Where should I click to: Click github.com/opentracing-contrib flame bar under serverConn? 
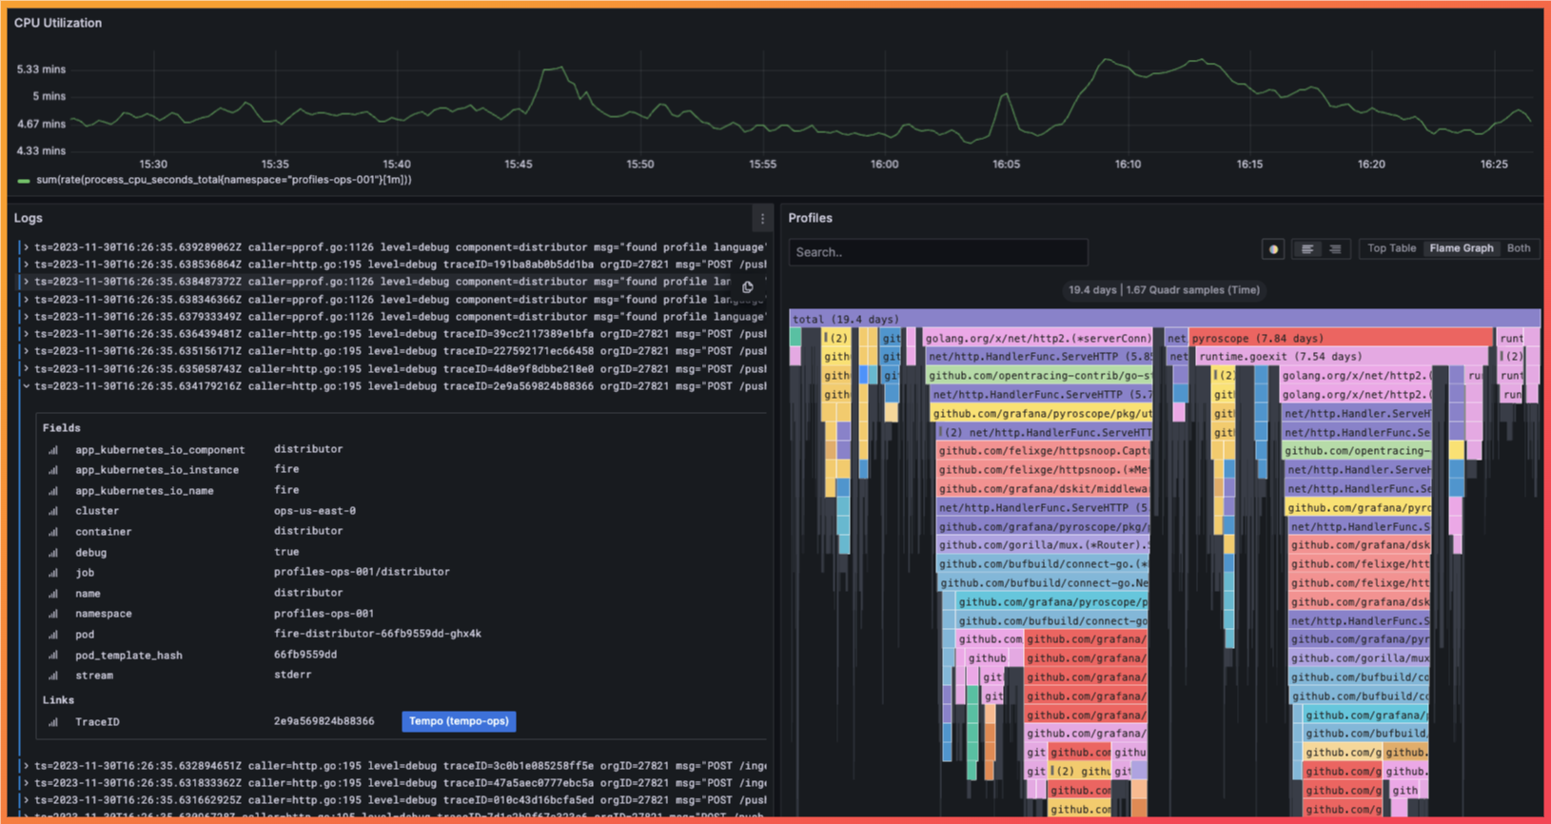pyautogui.click(x=1039, y=376)
